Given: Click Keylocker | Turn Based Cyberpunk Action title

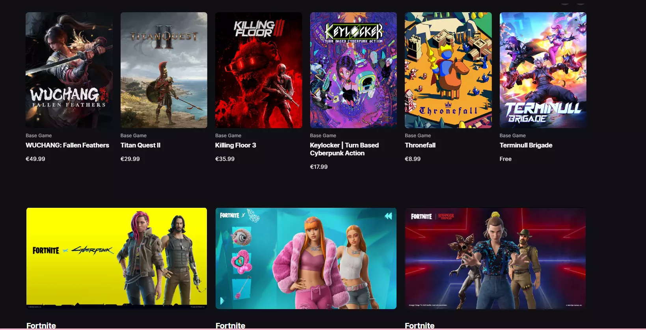Looking at the screenshot, I should pos(344,149).
